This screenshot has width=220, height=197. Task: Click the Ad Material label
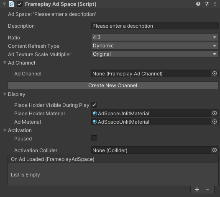coord(28,122)
